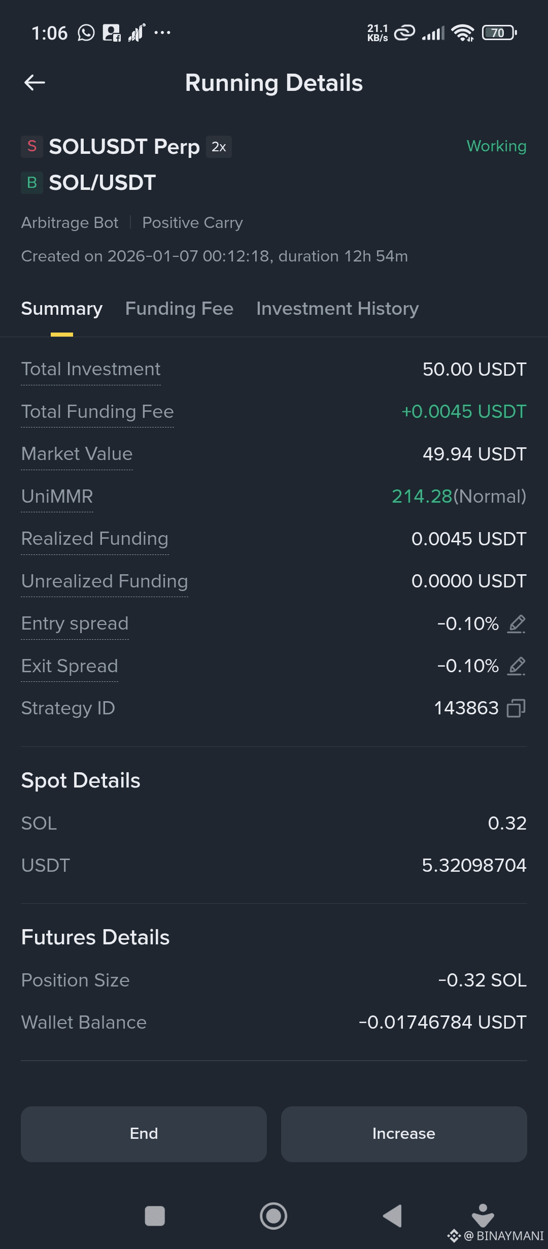Edit the Exit Spread value
This screenshot has height=1249, width=548.
[x=517, y=666]
